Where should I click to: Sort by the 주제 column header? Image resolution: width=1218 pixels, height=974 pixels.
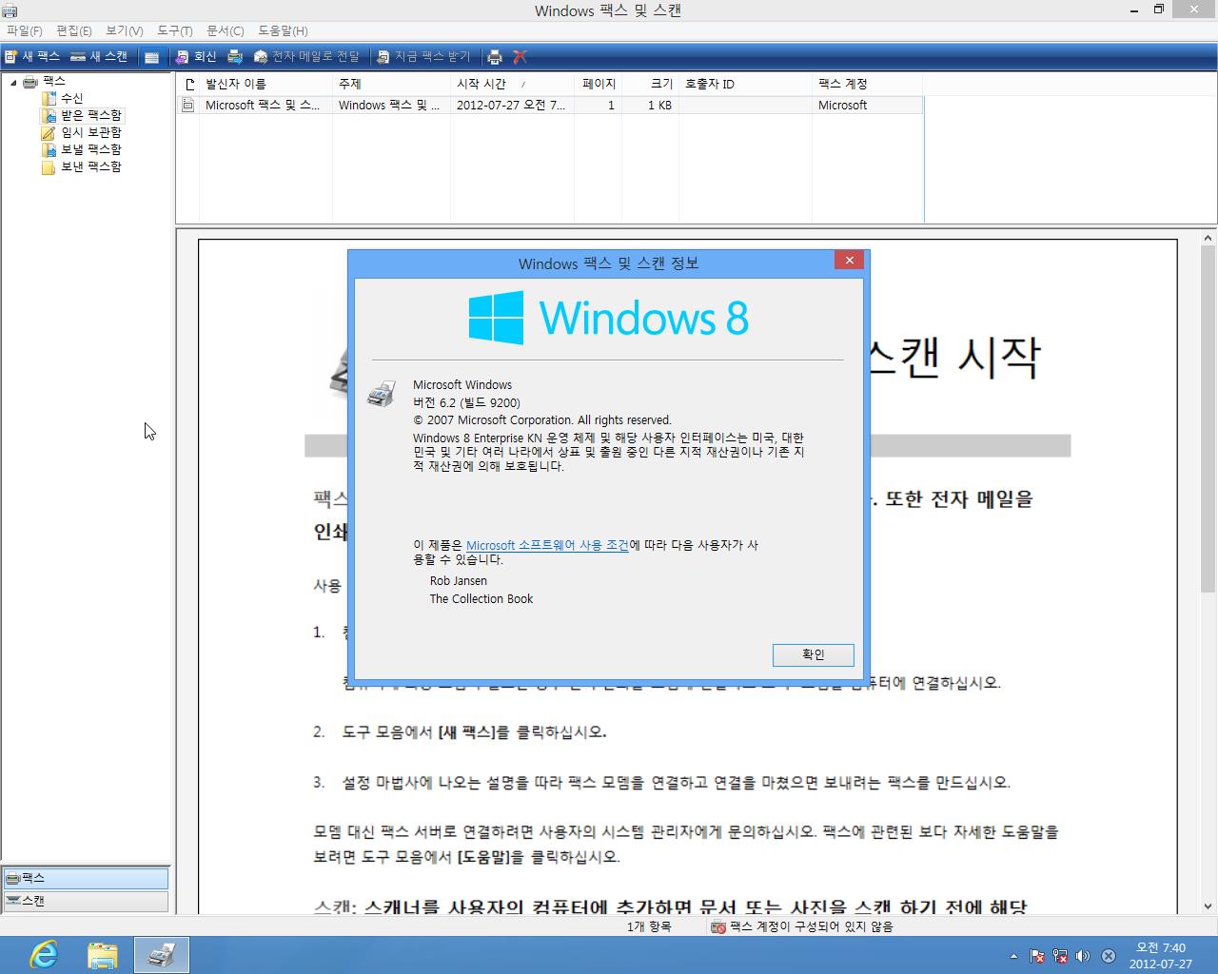(391, 84)
